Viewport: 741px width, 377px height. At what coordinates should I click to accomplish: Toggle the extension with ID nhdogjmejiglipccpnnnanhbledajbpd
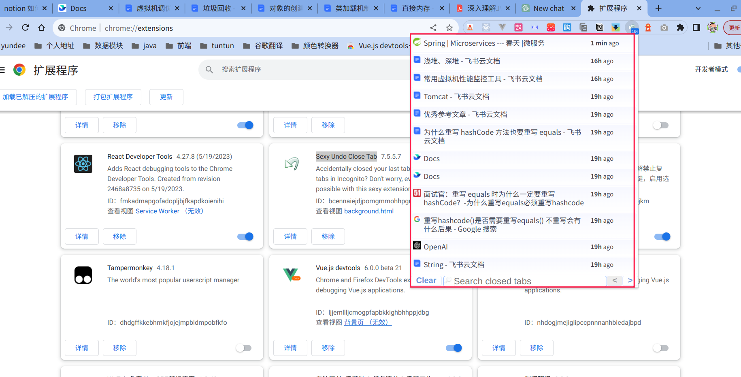[661, 348]
